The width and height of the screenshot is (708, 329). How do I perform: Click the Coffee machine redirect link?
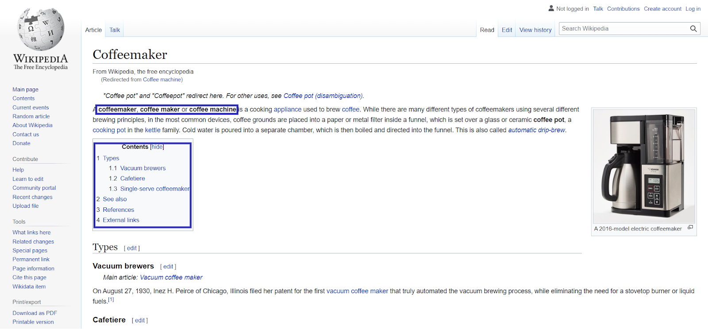click(x=162, y=80)
